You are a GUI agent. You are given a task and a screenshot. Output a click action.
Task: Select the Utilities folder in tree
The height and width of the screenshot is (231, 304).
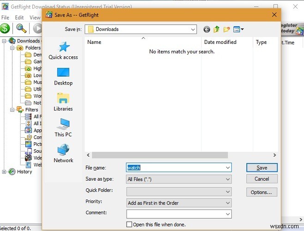coord(33,89)
